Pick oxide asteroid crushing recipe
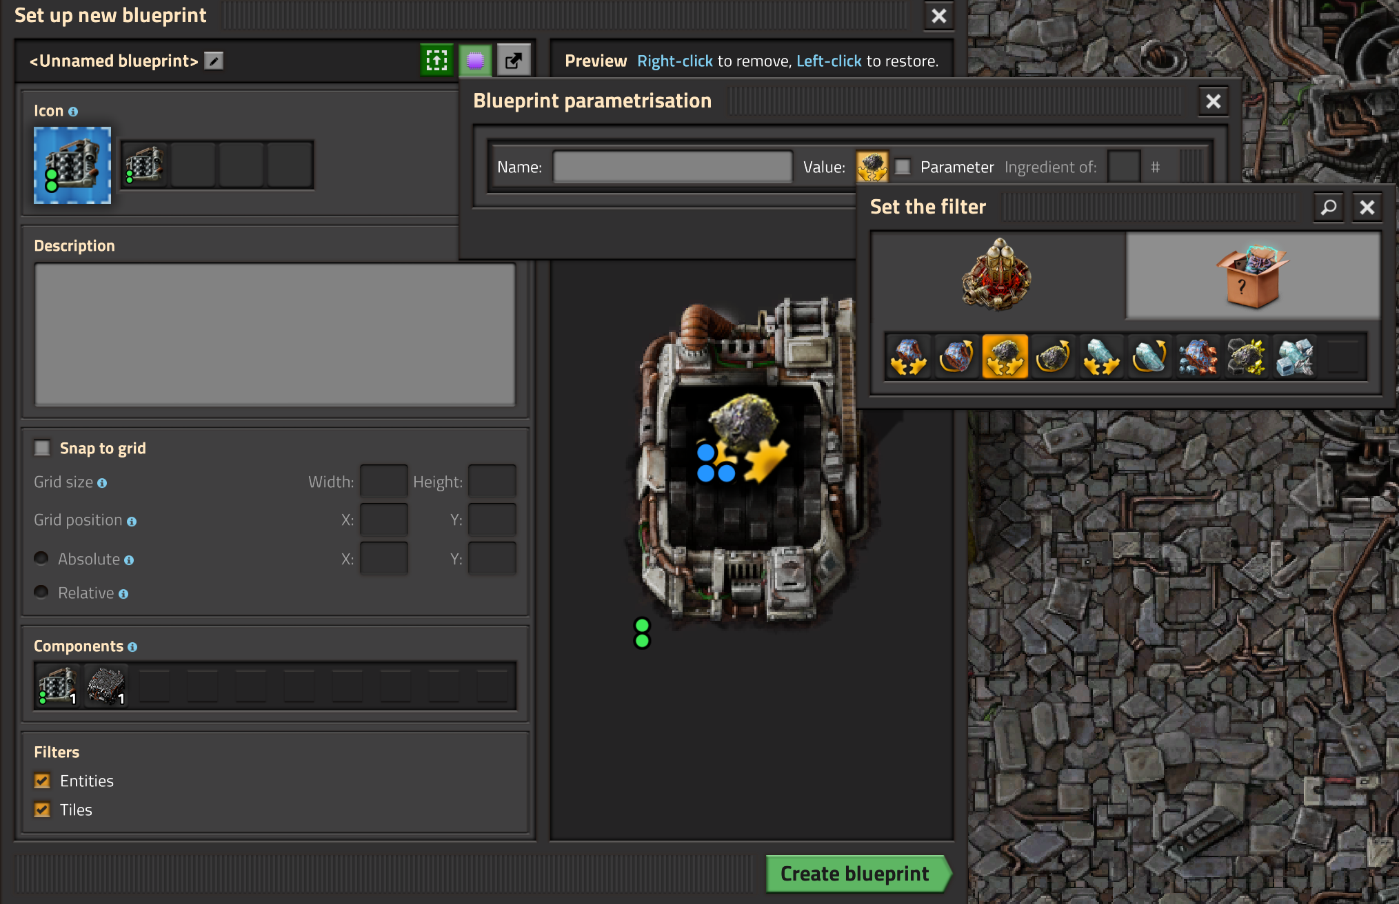This screenshot has height=904, width=1399. tap(1101, 357)
